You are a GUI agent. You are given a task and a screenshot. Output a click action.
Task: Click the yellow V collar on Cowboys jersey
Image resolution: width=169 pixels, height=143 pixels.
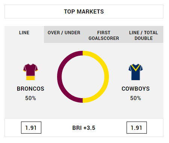(136, 67)
